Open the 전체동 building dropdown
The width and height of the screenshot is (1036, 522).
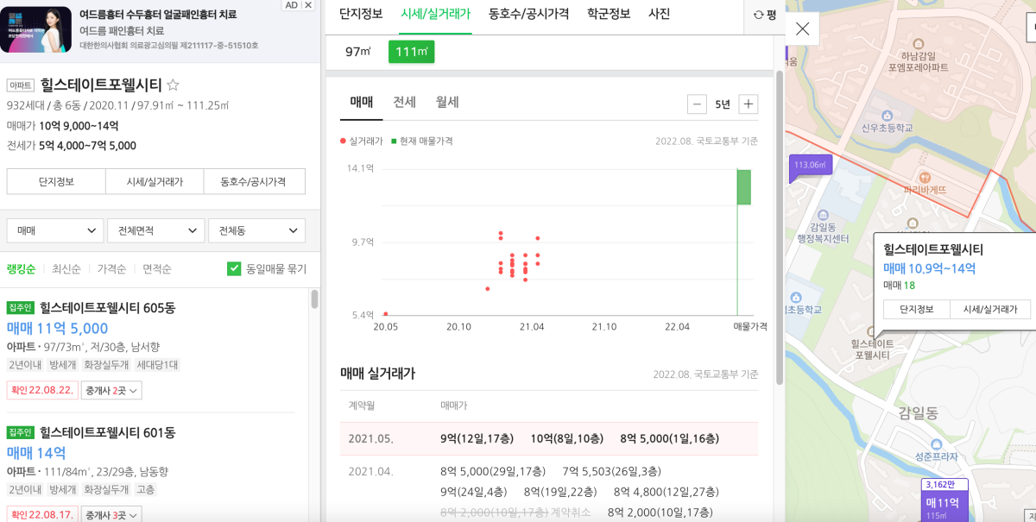click(256, 230)
